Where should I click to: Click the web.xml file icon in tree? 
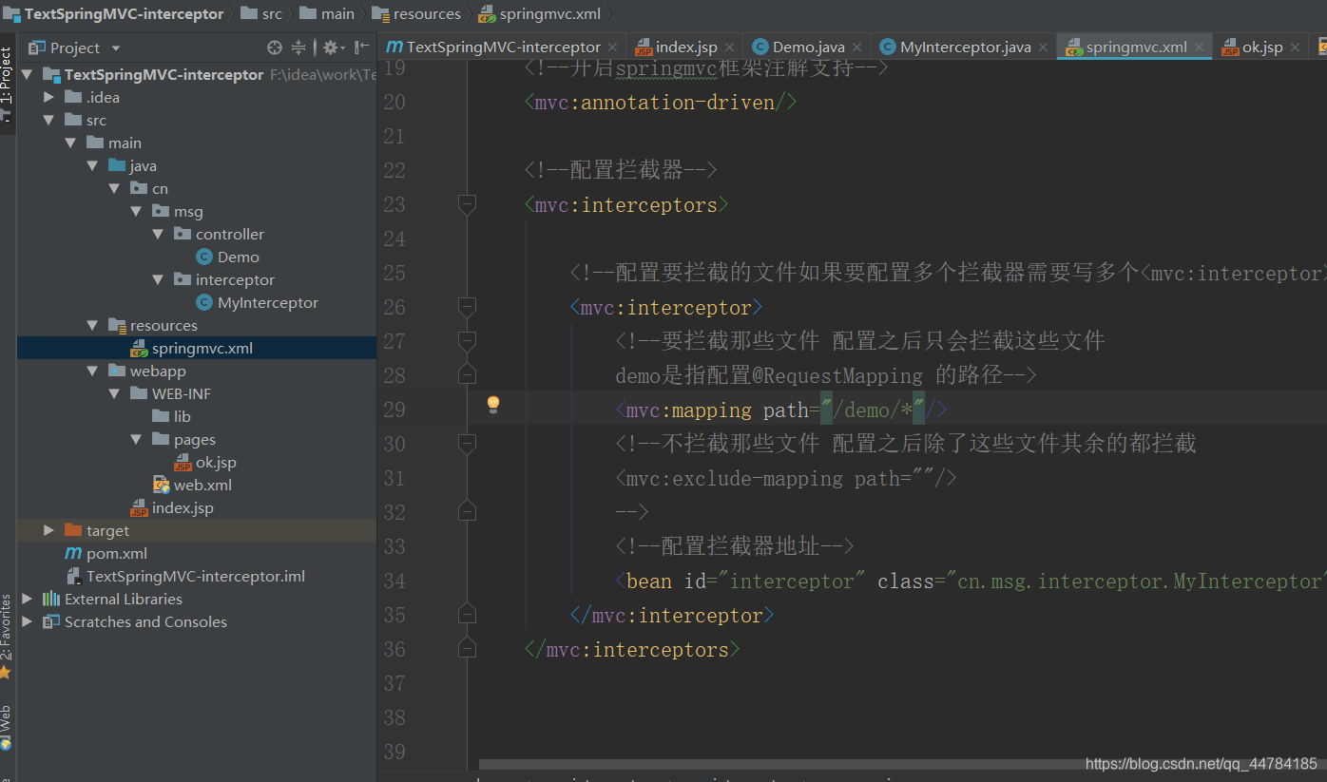coord(161,485)
